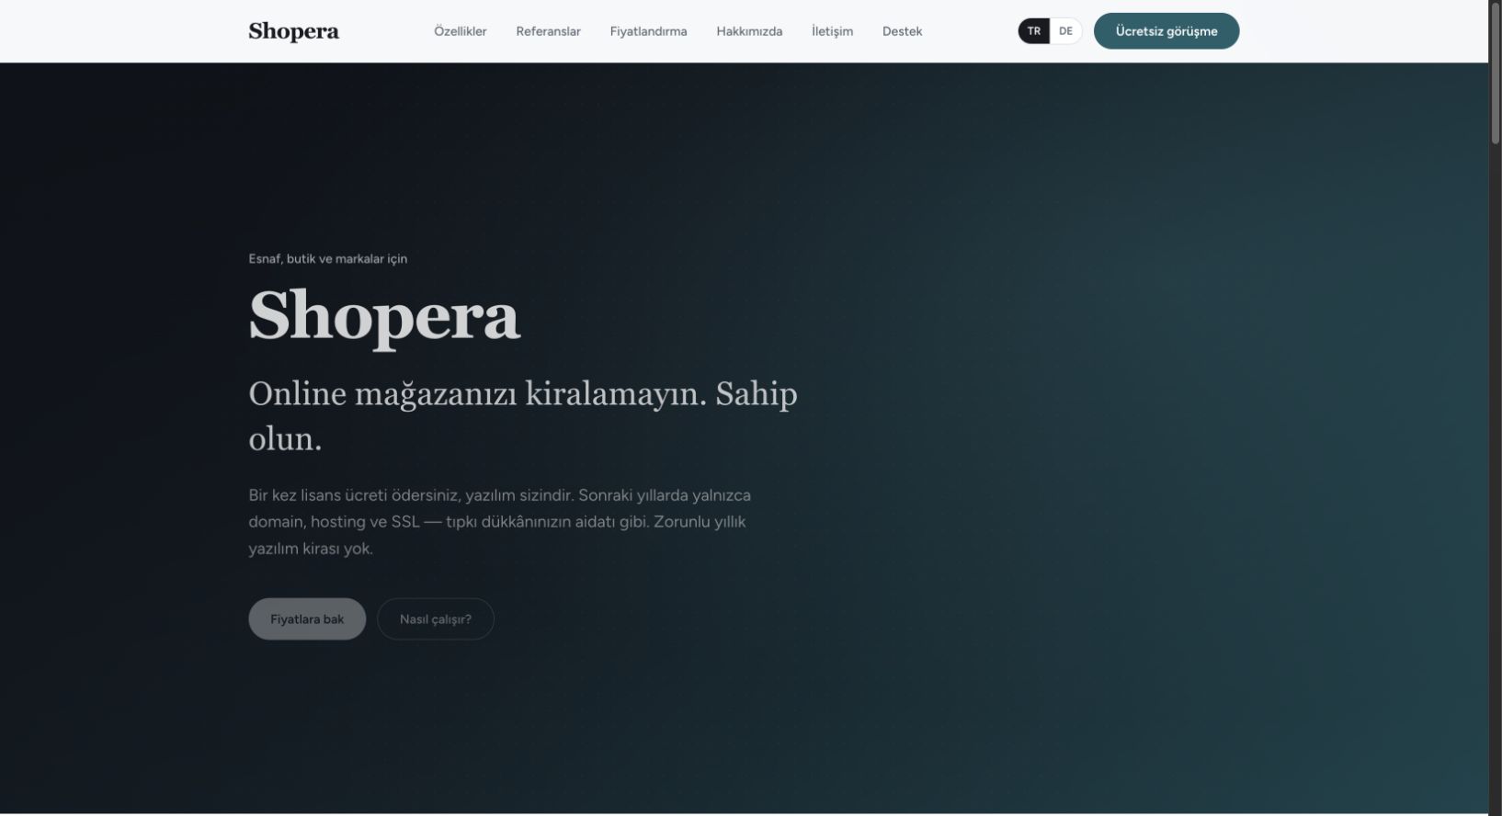Click the page's vertical scrollbar thumb
This screenshot has height=816, width=1502.
click(1496, 72)
